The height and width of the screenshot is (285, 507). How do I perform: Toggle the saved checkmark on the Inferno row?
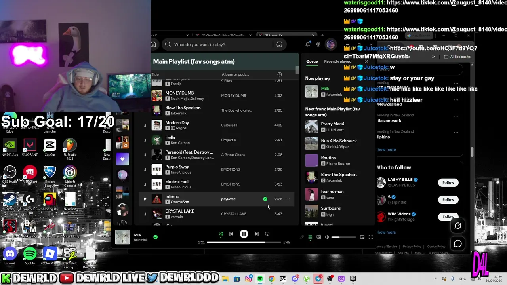pyautogui.click(x=265, y=199)
